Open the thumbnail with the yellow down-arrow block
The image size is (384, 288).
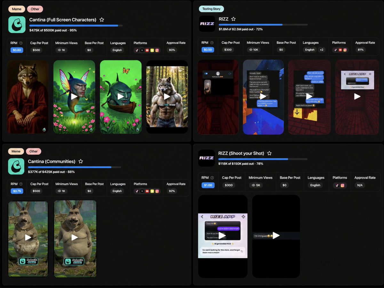(309, 97)
